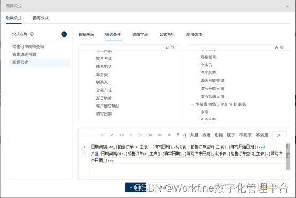Insert 或者 operator
The image size is (296, 198).
coord(206,135)
